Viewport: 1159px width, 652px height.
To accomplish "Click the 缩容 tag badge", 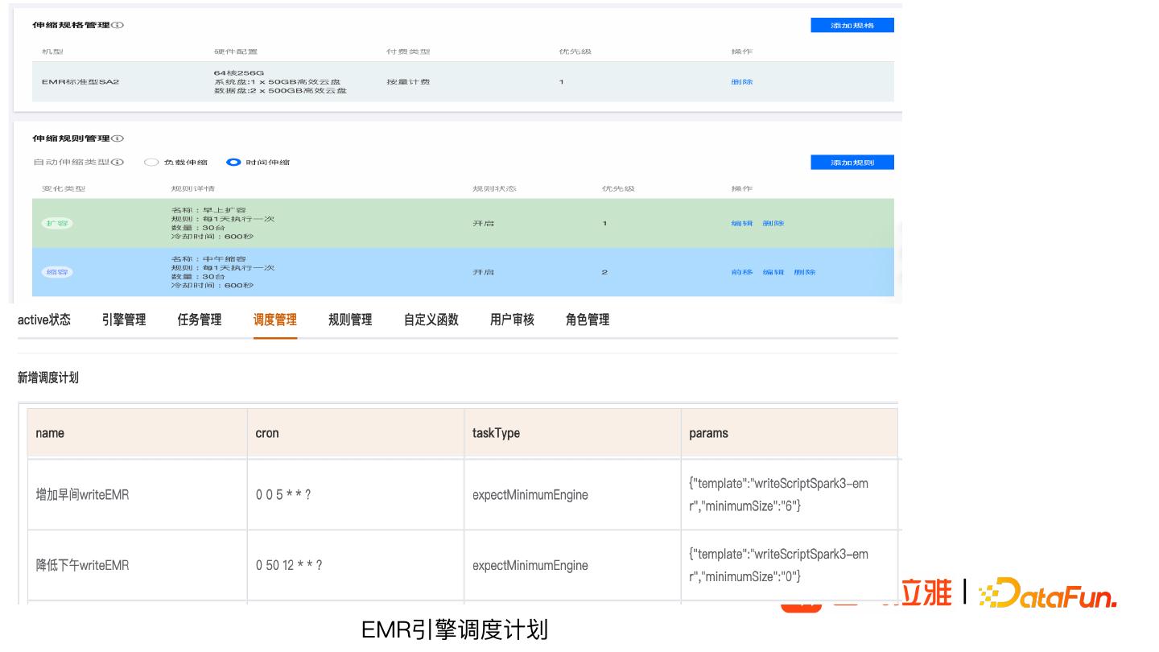I will pyautogui.click(x=57, y=272).
